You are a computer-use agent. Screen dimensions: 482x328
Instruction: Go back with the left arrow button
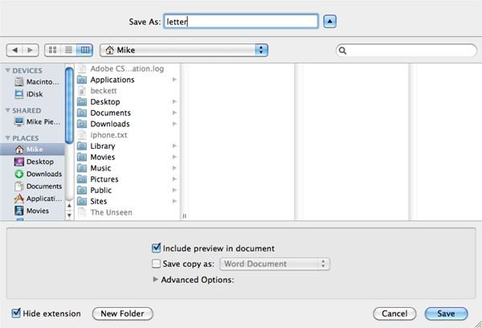[14, 50]
